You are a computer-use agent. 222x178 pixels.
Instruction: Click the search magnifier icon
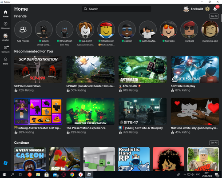click(85, 9)
